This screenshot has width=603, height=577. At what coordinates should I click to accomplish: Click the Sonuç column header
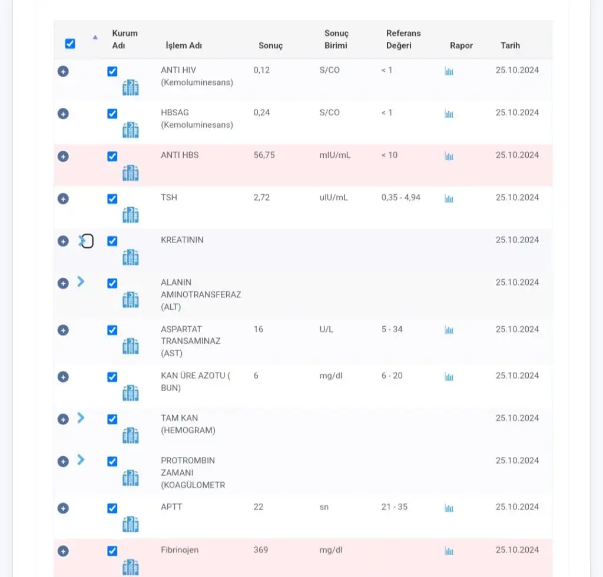coord(270,45)
